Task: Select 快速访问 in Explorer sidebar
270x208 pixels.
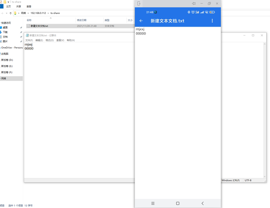Action: point(6,23)
